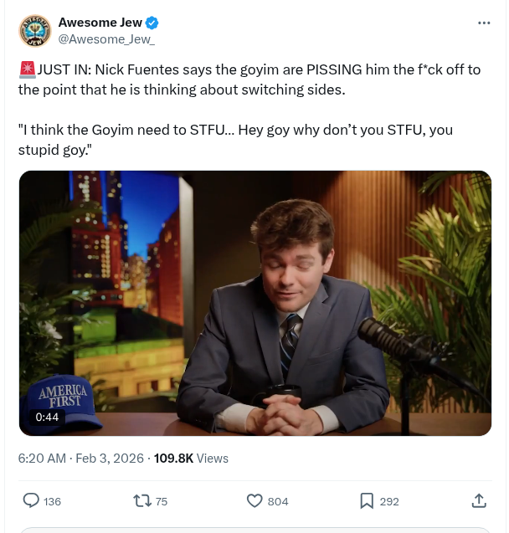Click the reply speech bubble icon

coord(31,500)
